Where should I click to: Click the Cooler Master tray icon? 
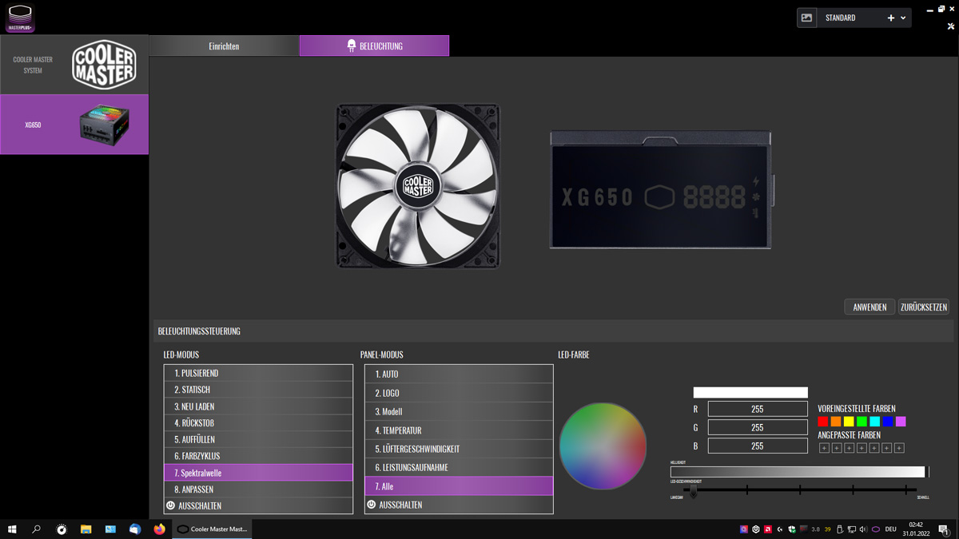coord(876,529)
